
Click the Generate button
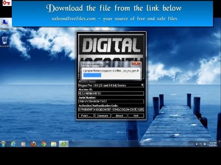click(103, 115)
